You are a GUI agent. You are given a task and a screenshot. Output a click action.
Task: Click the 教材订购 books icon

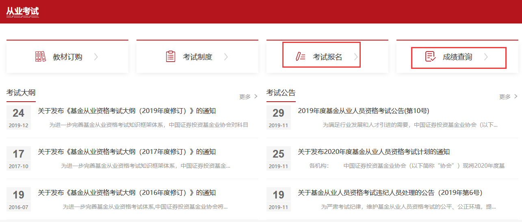click(40, 57)
